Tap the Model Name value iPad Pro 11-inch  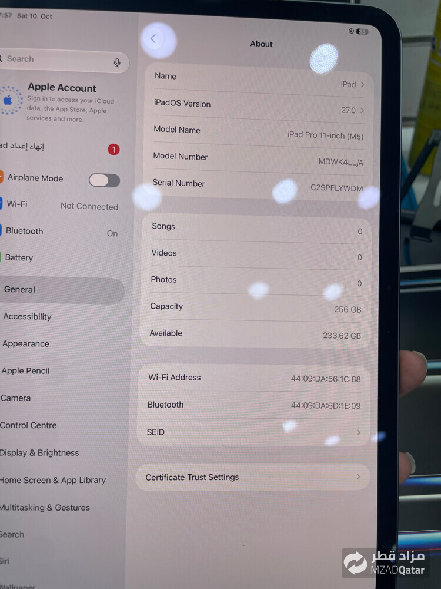tap(325, 135)
